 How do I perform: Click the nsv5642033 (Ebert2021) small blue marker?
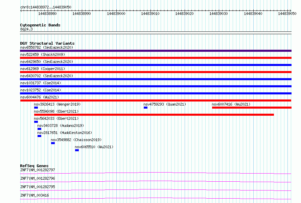click(36, 122)
